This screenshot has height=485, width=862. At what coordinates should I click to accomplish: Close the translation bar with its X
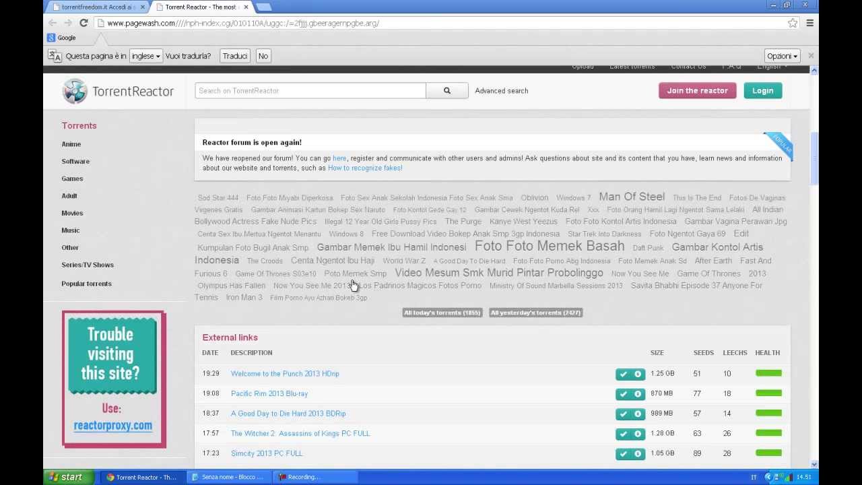pos(811,56)
